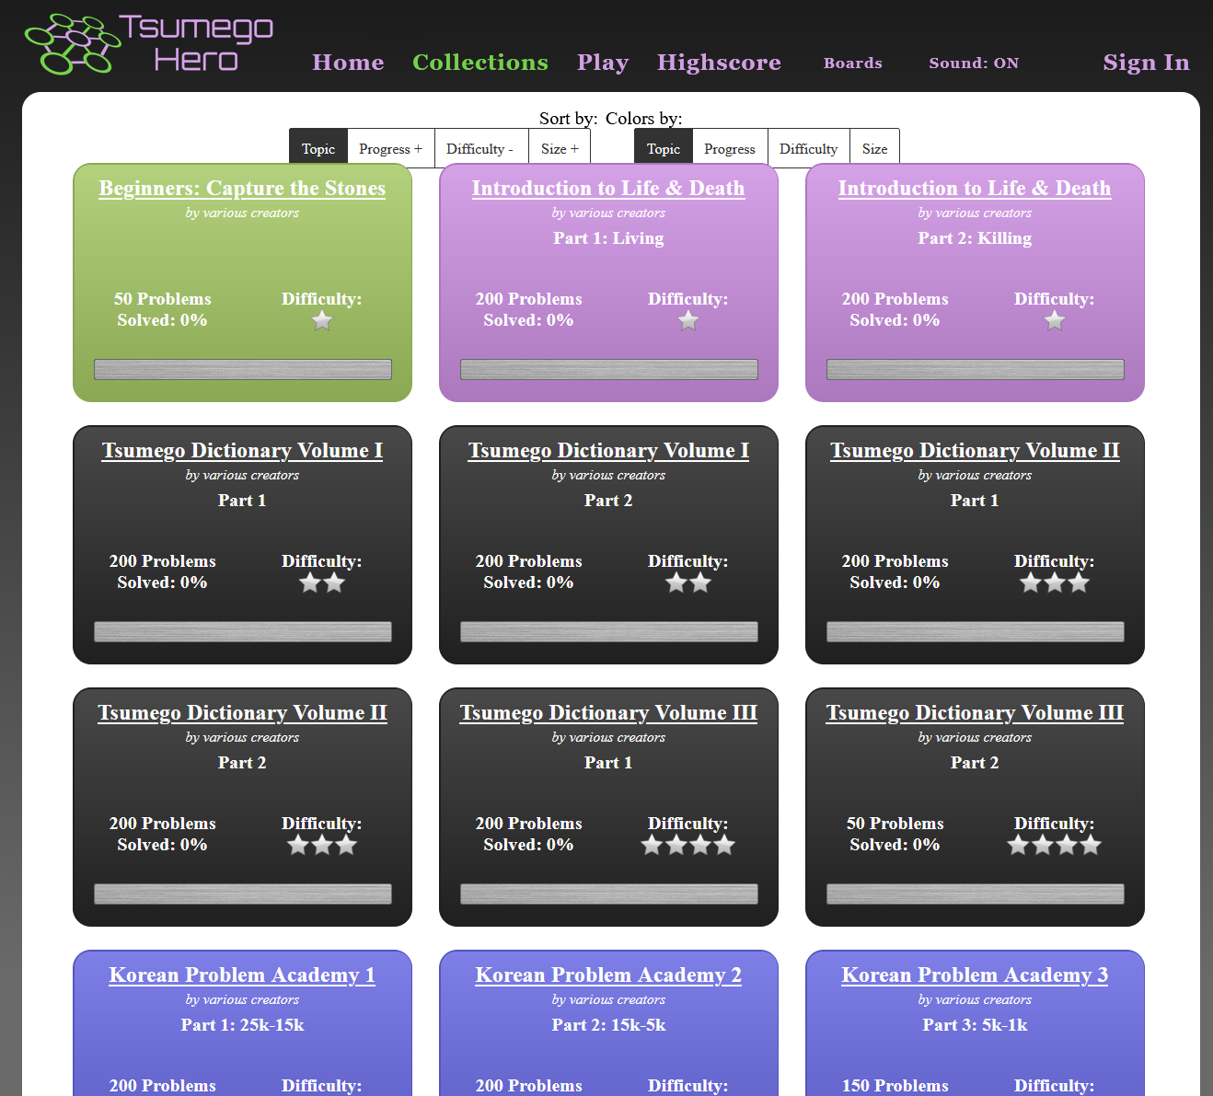The height and width of the screenshot is (1096, 1213).
Task: Open Korean Problem Academy 2 collection
Action: pos(607,975)
